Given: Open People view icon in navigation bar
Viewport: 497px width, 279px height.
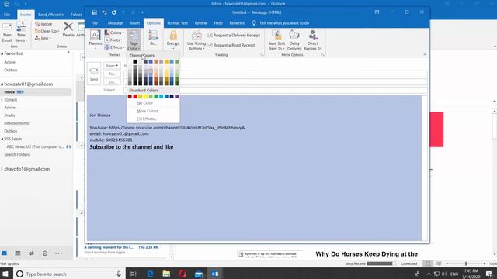Looking at the screenshot, I should [31, 253].
